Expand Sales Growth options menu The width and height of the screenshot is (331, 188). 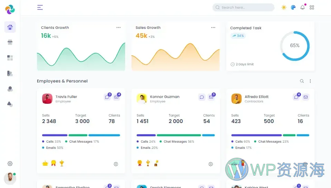tap(213, 27)
